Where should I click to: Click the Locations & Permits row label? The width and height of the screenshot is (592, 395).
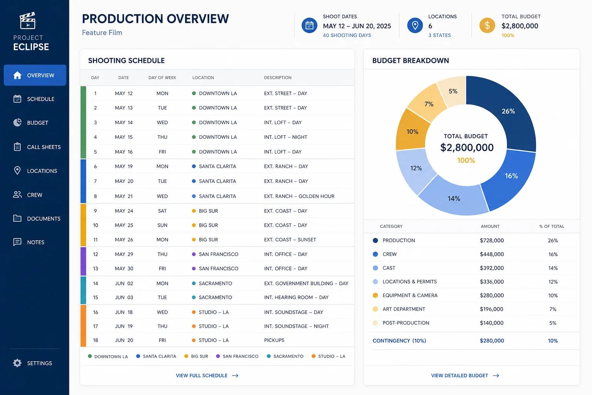click(410, 282)
